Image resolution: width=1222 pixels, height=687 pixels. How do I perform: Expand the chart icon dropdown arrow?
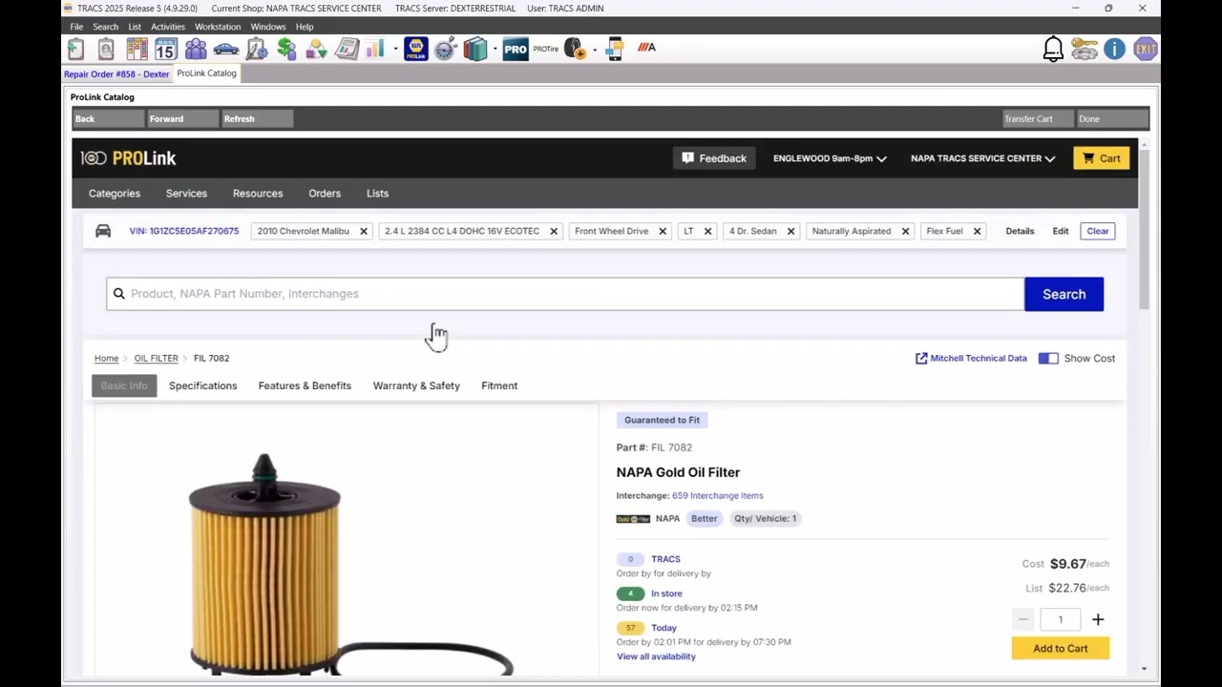(395, 49)
